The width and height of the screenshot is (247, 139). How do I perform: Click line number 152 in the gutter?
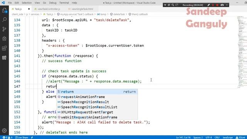click(17, 112)
